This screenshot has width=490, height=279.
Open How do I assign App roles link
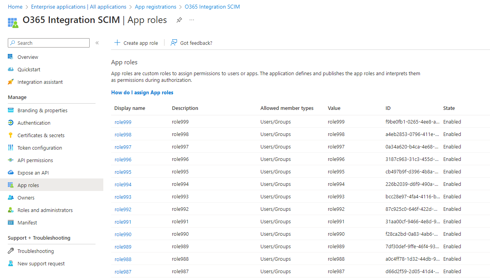coord(142,92)
